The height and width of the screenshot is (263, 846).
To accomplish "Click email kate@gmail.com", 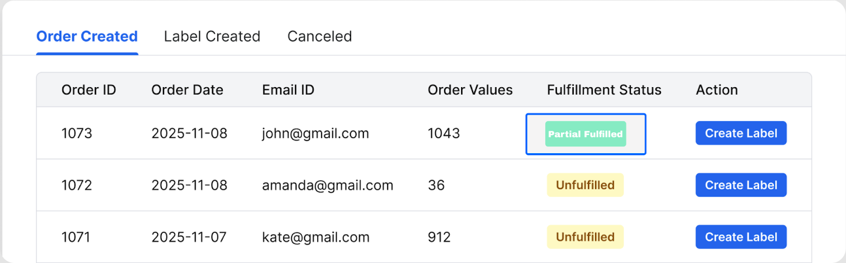I will (x=316, y=237).
